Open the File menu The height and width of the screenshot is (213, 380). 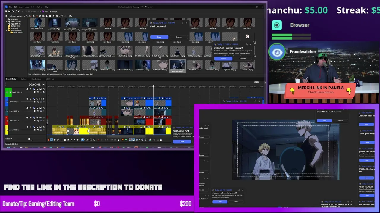click(10, 7)
